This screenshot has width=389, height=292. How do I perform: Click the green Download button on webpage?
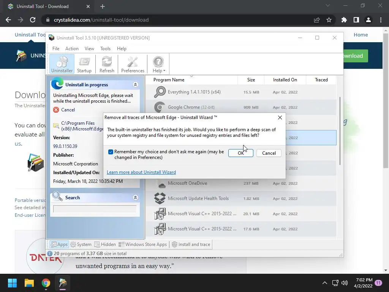[x=356, y=56]
